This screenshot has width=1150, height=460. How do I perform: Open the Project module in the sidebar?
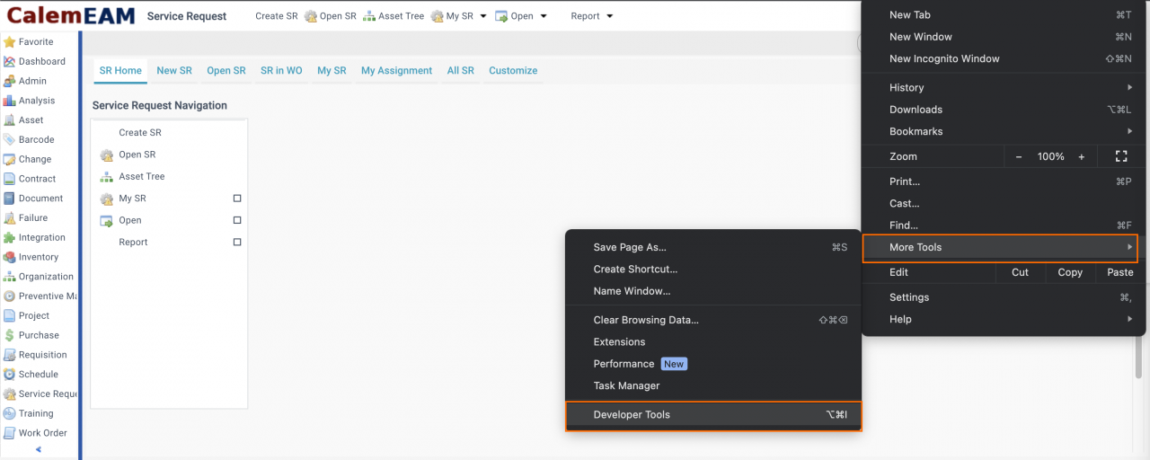(x=27, y=315)
